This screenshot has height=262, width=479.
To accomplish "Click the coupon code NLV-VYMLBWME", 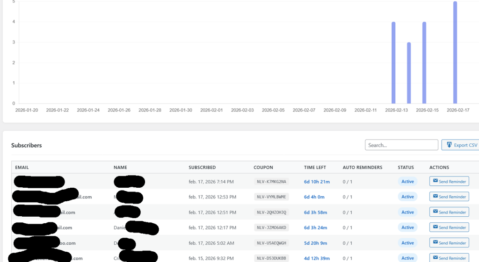I will 271,197.
